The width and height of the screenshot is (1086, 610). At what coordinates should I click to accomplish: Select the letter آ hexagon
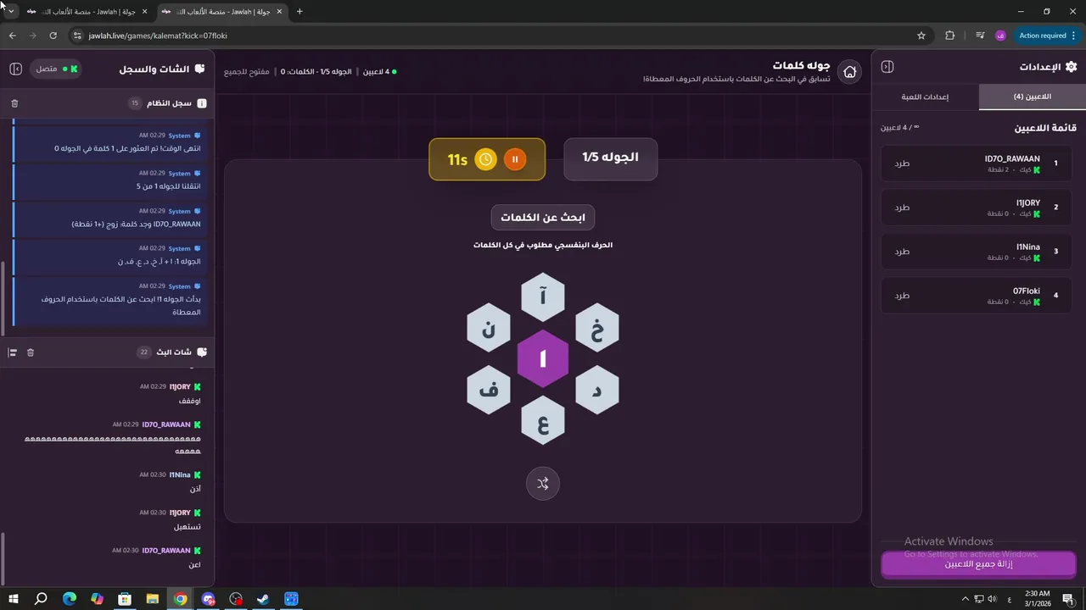[x=543, y=297]
